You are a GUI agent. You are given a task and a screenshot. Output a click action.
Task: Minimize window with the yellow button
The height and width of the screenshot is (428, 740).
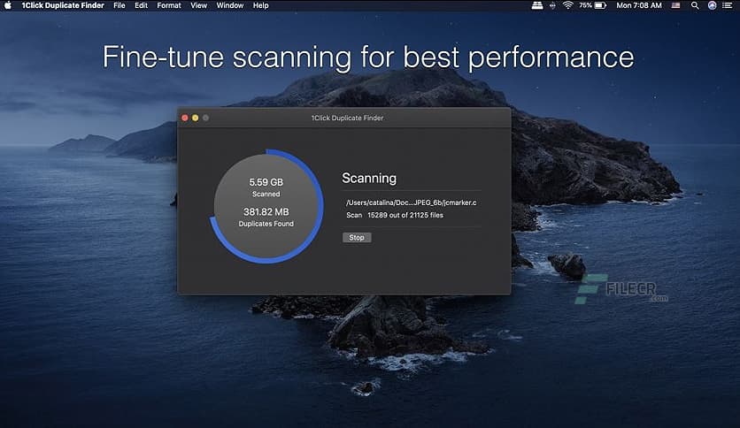point(196,118)
